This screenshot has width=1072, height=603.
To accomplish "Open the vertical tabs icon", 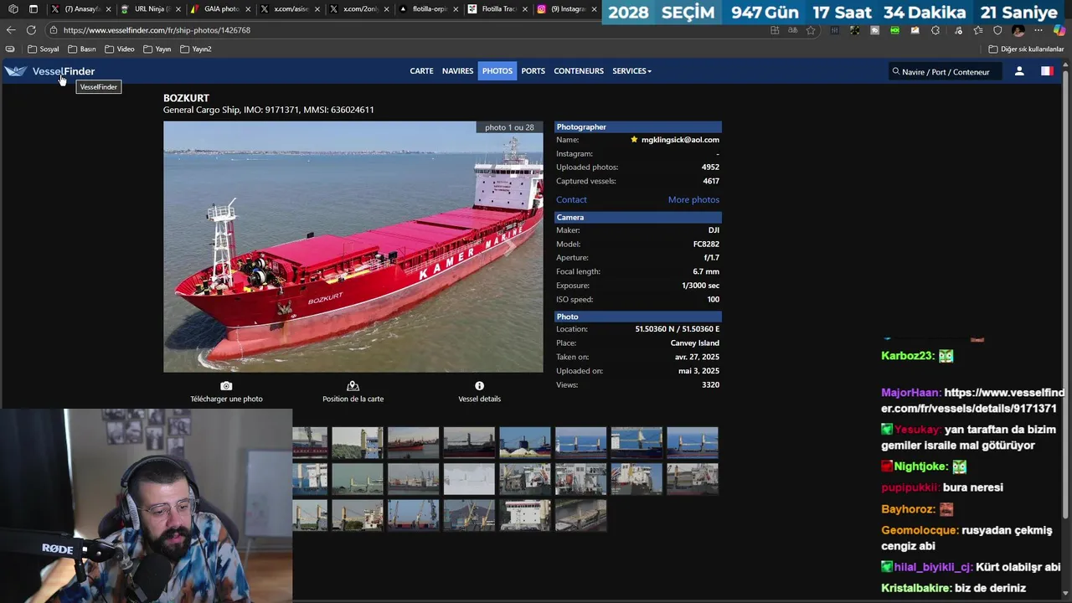I will click(33, 9).
